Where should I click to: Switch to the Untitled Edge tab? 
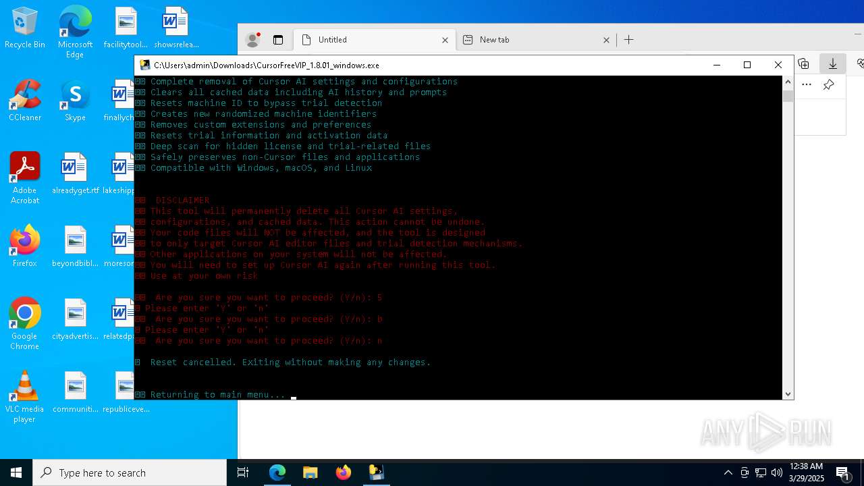coord(375,40)
